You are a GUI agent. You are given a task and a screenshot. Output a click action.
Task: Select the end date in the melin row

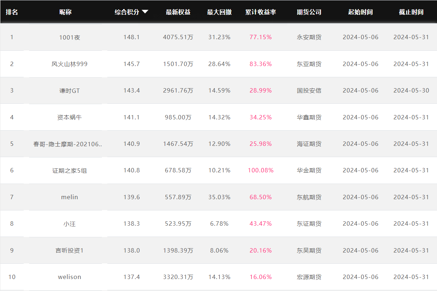(411, 197)
